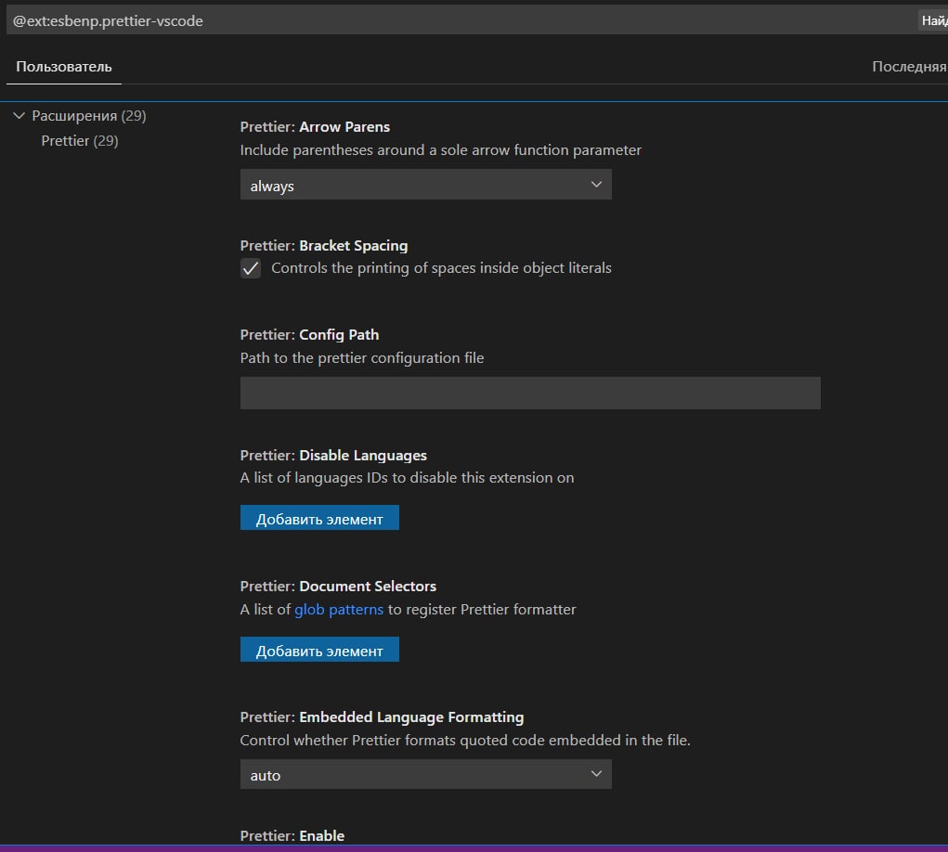948x852 pixels.
Task: Click the Последняя sync text
Action: click(909, 67)
